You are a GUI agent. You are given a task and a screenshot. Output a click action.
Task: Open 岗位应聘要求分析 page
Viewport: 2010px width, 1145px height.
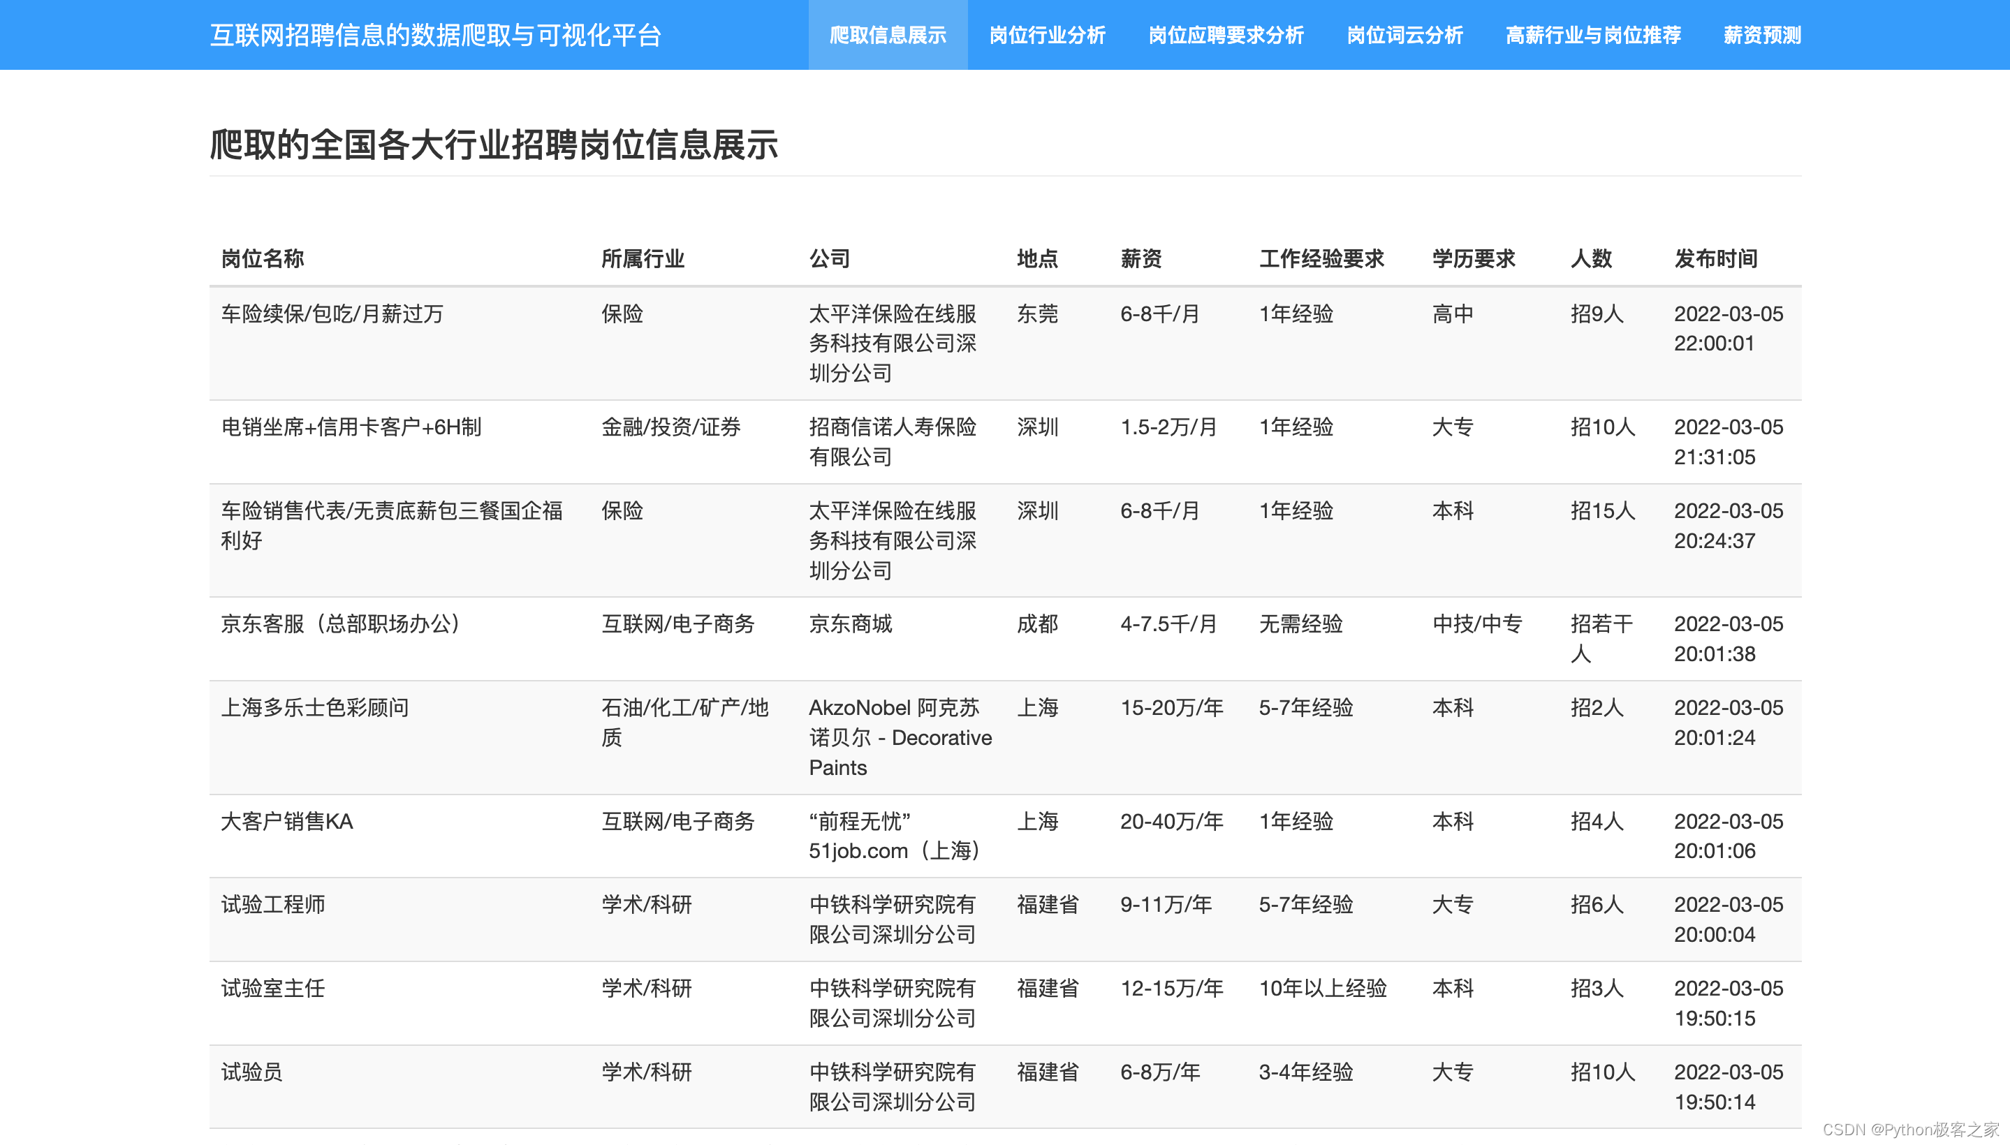[1226, 36]
